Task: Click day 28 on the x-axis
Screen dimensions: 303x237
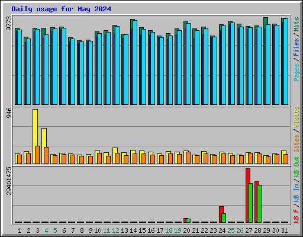Action: pyautogui.click(x=257, y=230)
